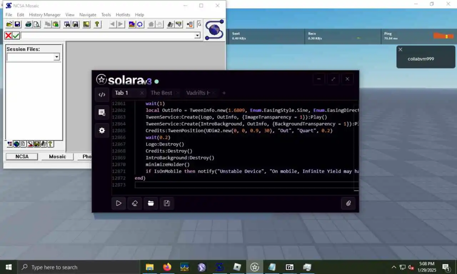The width and height of the screenshot is (457, 274).
Task: Click into the Mosaic URL input field
Action: pos(107,35)
